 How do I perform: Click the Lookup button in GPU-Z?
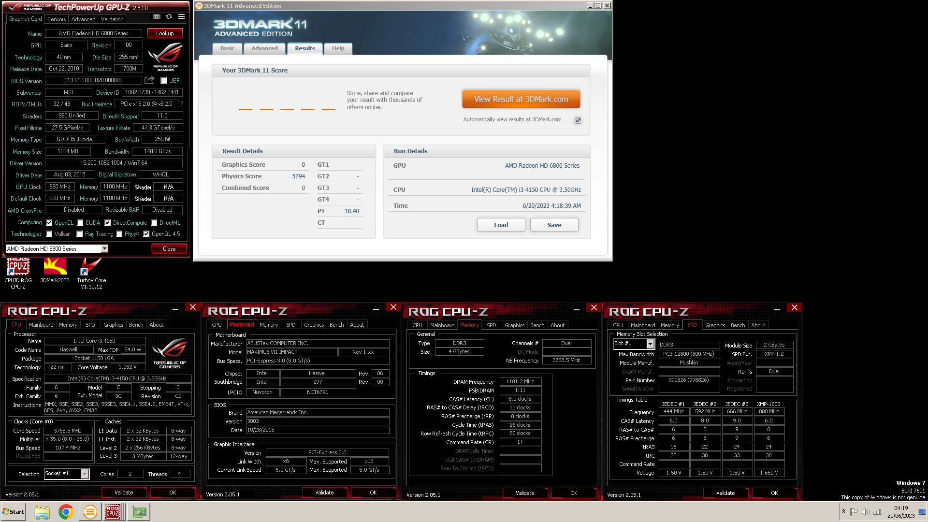click(165, 33)
